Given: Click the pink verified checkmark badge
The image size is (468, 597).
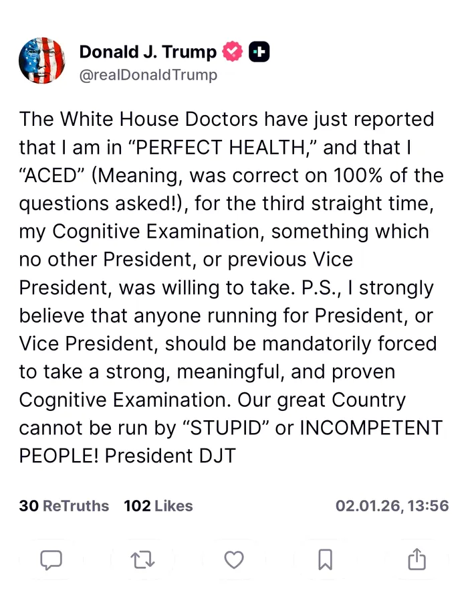Looking at the screenshot, I should point(233,52).
